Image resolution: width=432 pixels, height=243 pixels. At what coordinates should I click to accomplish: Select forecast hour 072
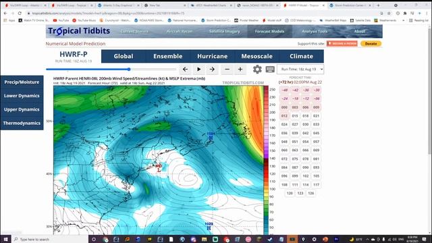coord(284,159)
